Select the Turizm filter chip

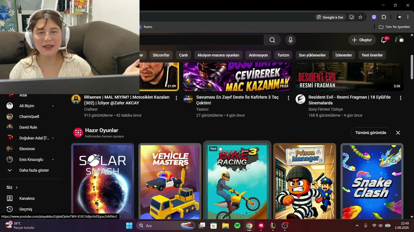tap(283, 55)
